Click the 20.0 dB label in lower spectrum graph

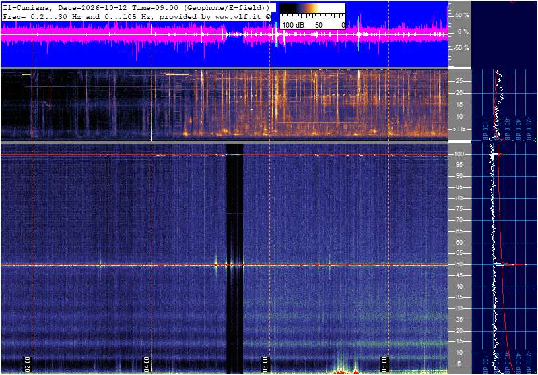coord(529,362)
